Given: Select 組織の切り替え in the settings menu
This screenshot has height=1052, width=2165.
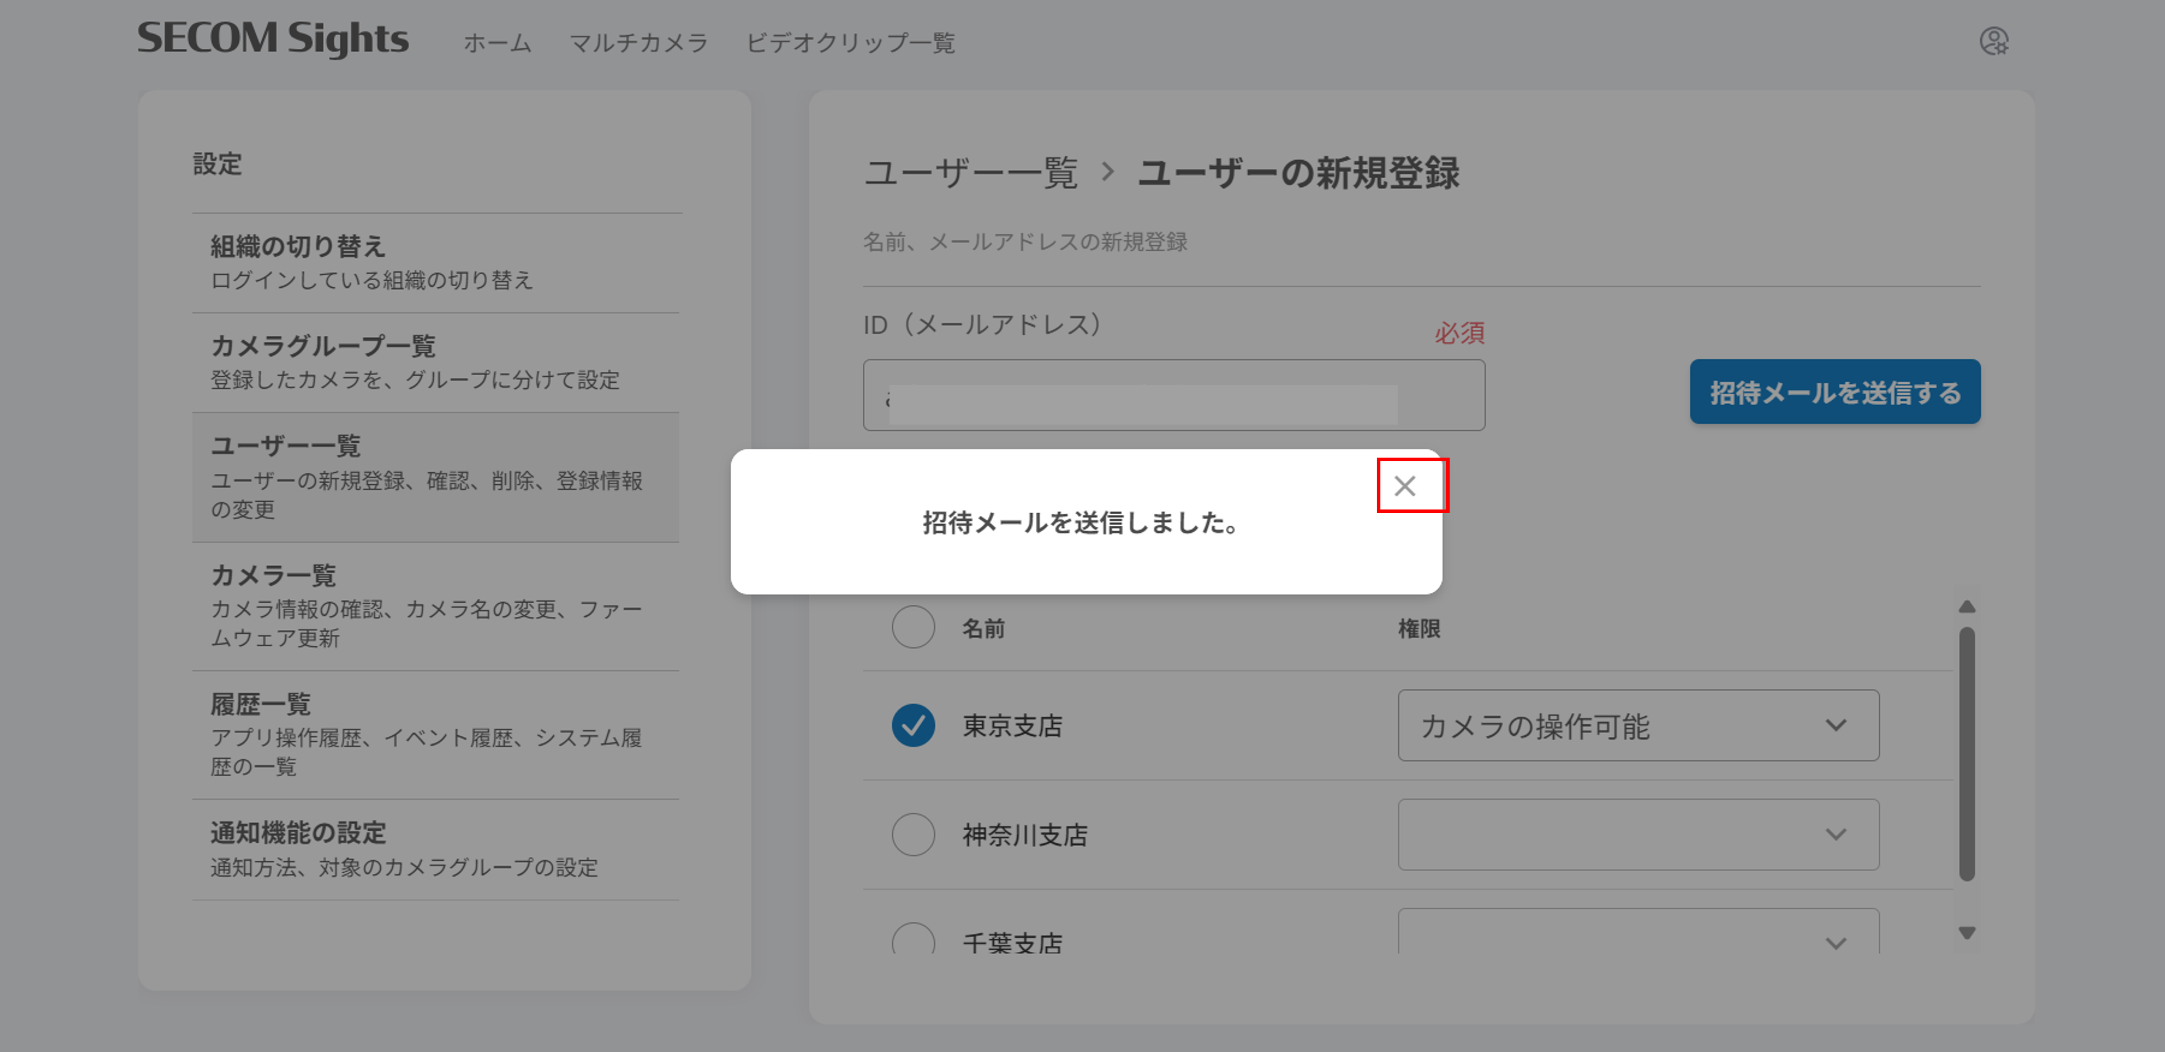Looking at the screenshot, I should (x=435, y=262).
